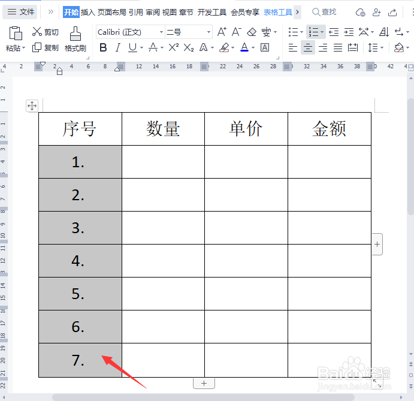This screenshot has height=401, width=414.
Task: Click the cloud sync status icon
Action: click(361, 12)
